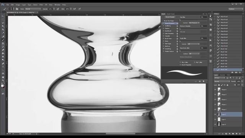The width and height of the screenshot is (245, 138).
Task: Open the Layers Opacity slider arrow
Action: click(x=242, y=81)
